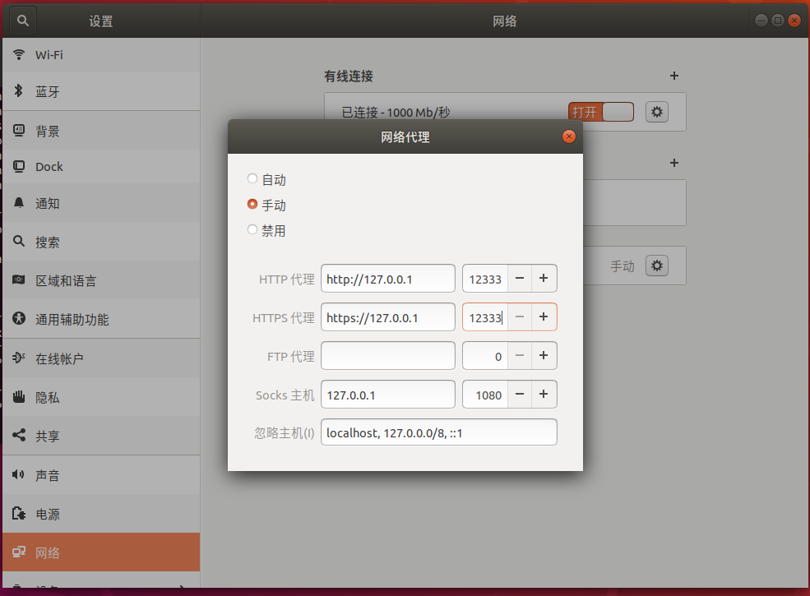810x596 pixels.
Task: Toggle the wired connection switch off
Action: click(601, 112)
